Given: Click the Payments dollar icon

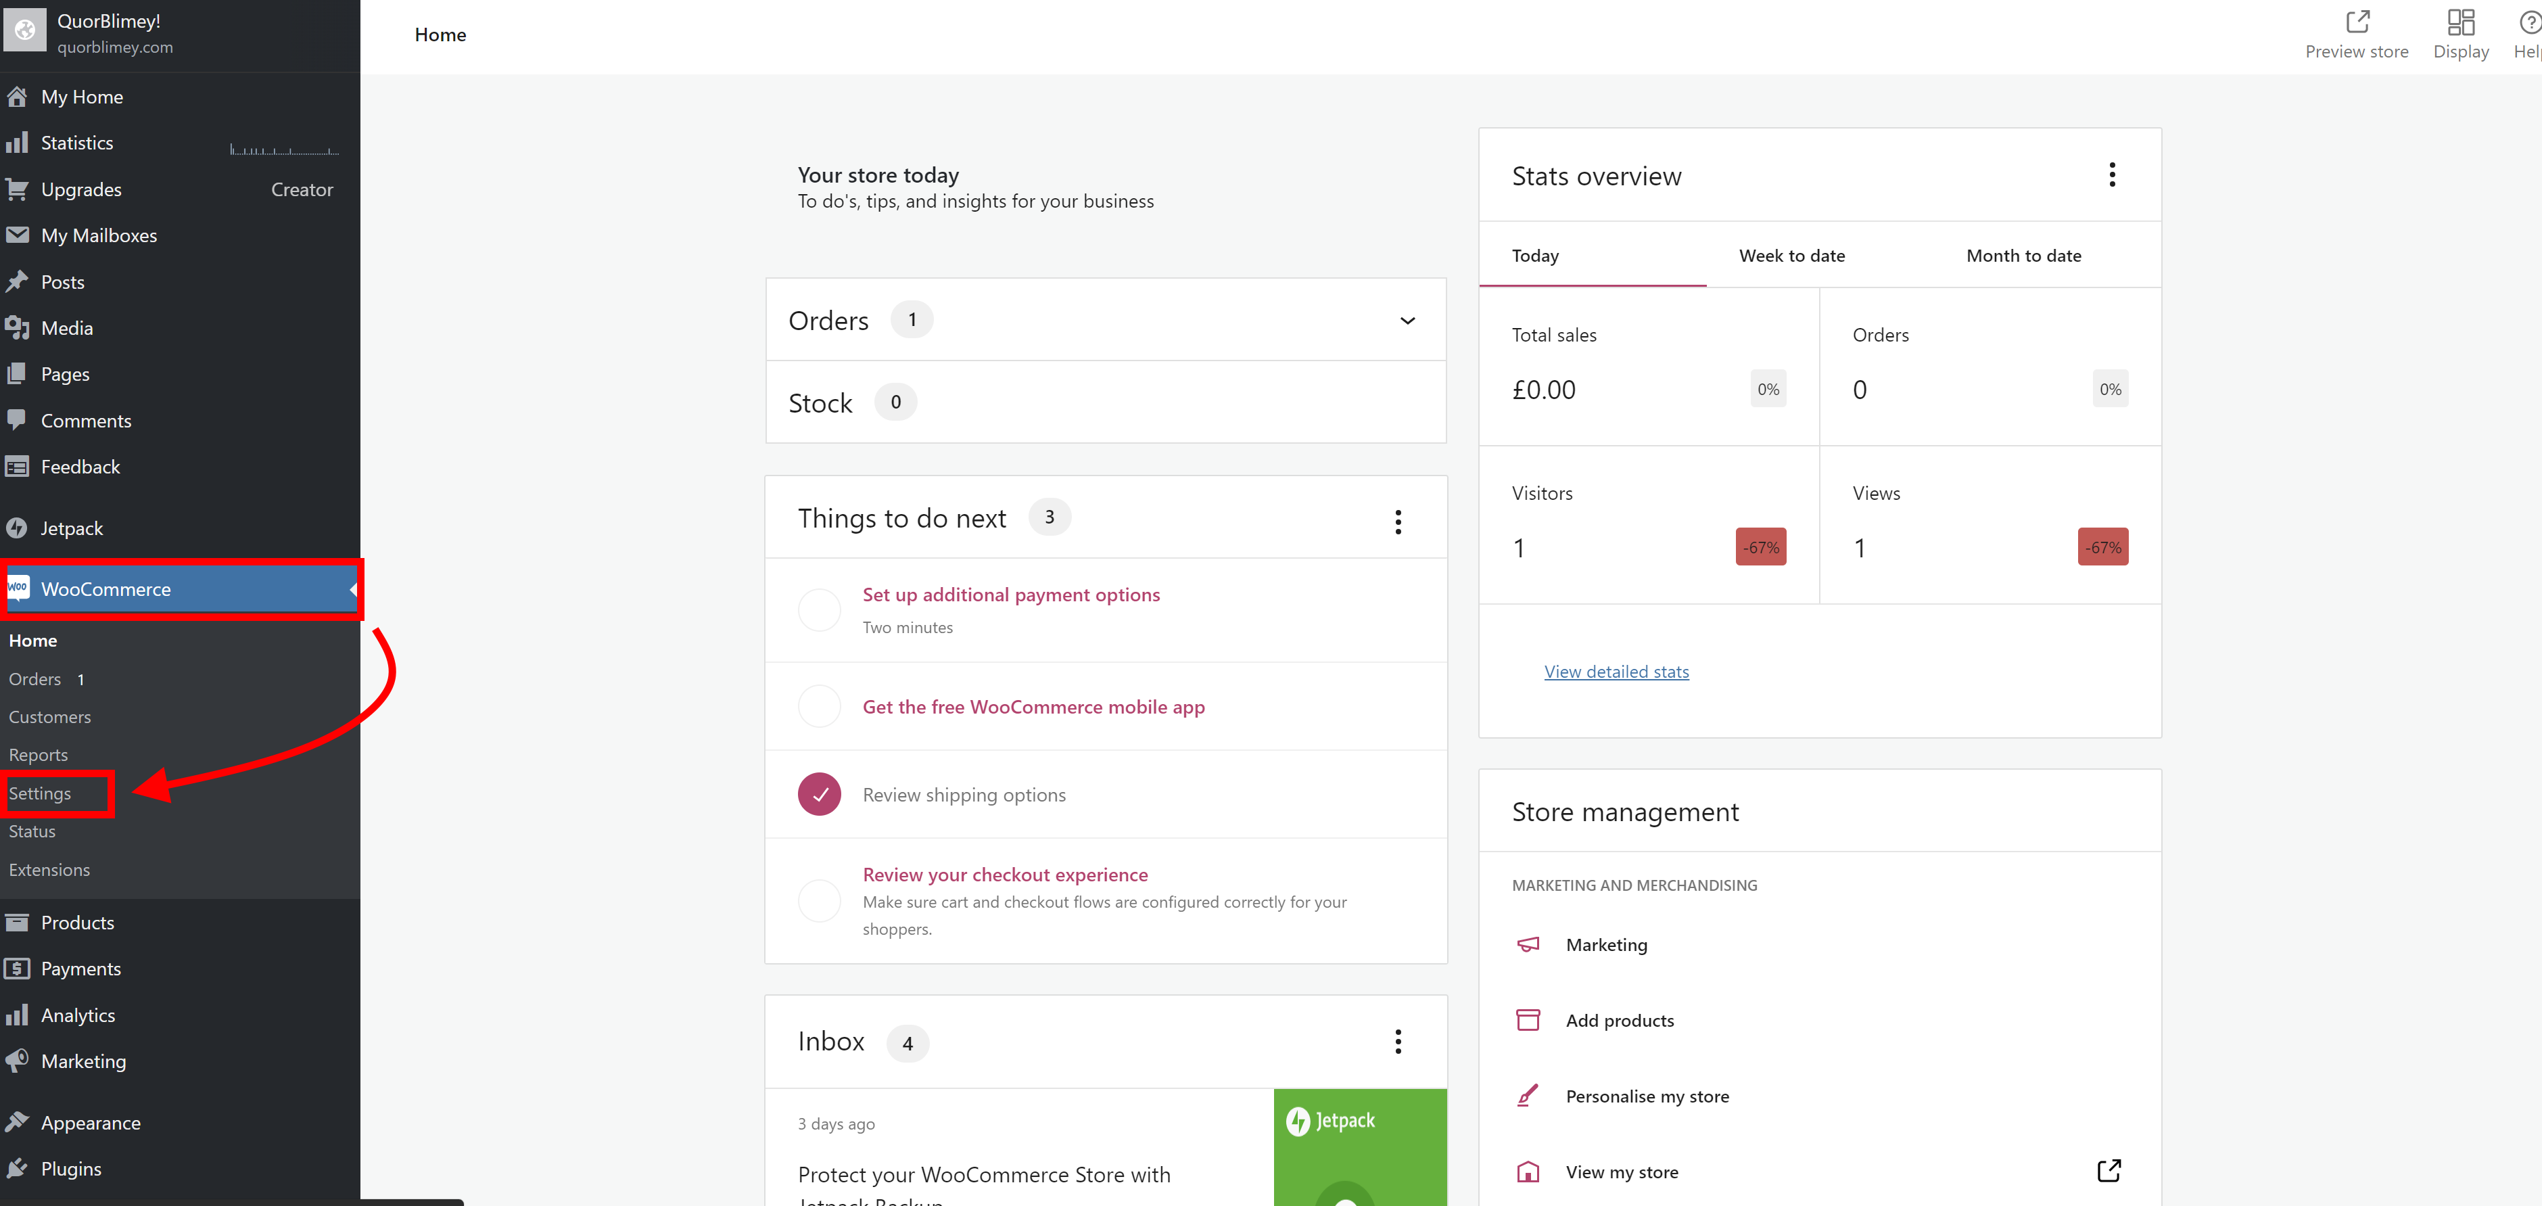Looking at the screenshot, I should tap(17, 969).
